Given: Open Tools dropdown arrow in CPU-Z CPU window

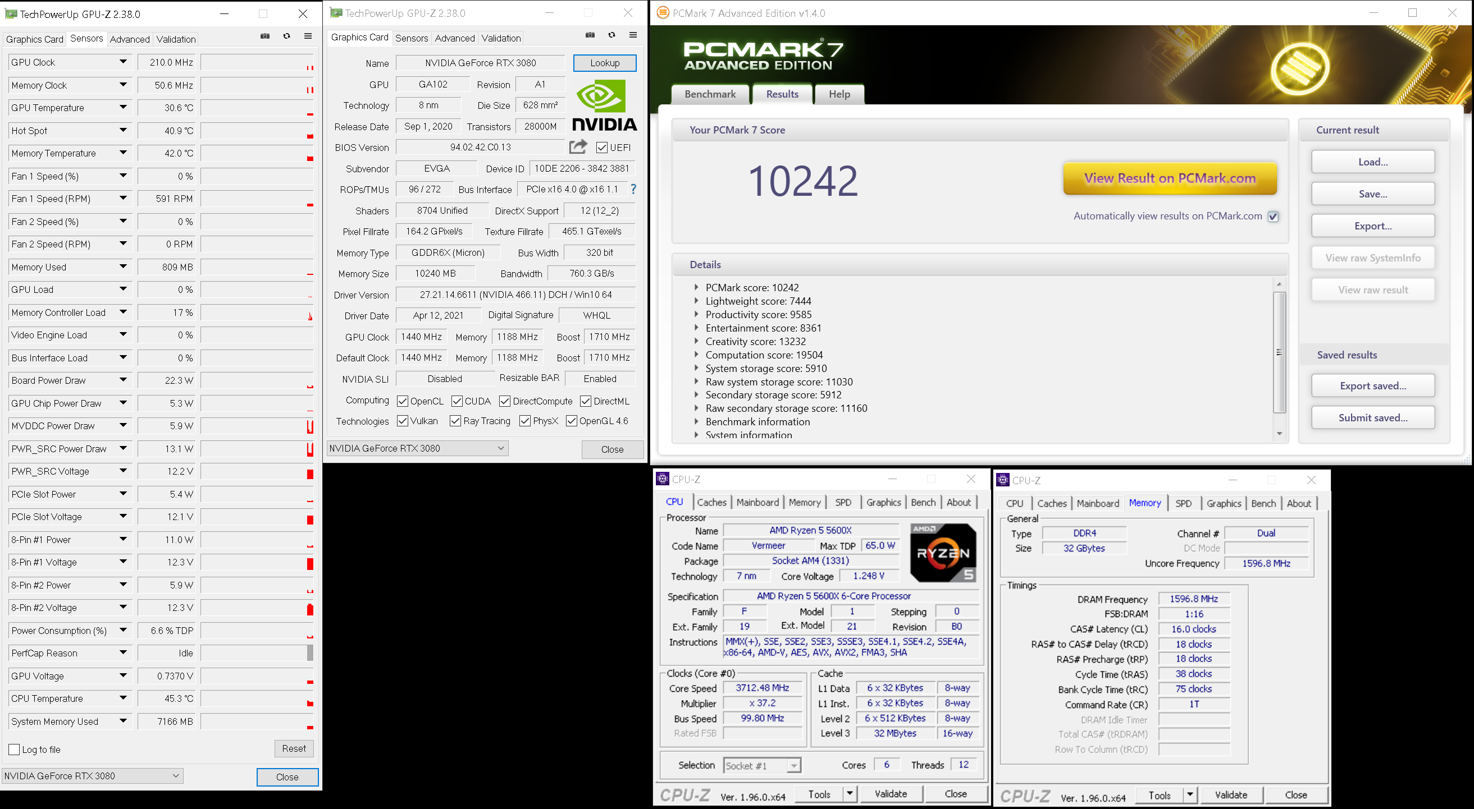Looking at the screenshot, I should click(850, 793).
